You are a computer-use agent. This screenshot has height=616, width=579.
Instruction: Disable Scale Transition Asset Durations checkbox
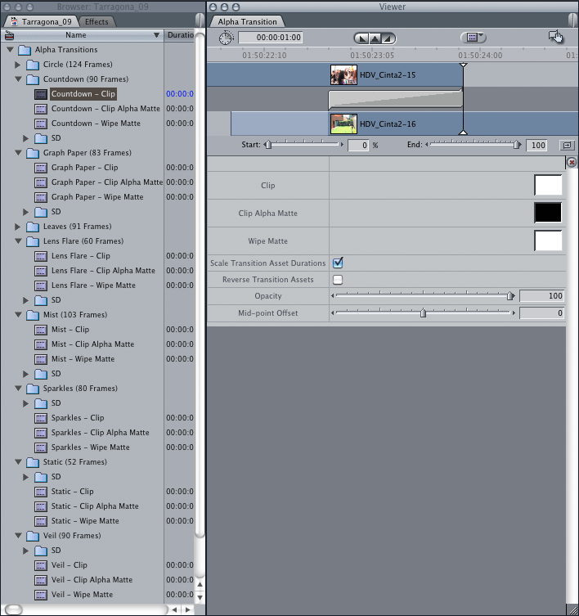point(338,263)
